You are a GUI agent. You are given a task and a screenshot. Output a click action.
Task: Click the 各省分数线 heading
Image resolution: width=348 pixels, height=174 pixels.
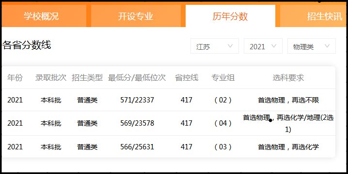tap(27, 45)
